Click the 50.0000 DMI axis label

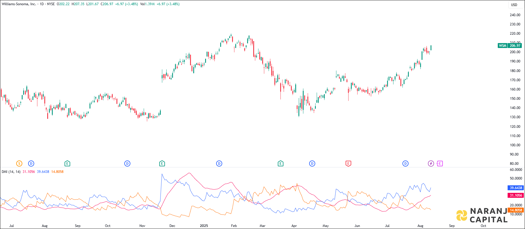coord(516,178)
